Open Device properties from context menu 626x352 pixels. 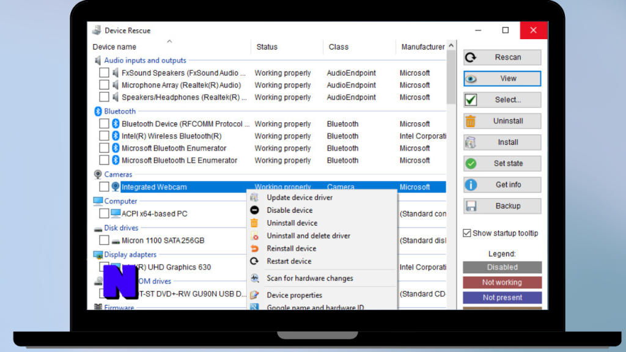pyautogui.click(x=322, y=295)
